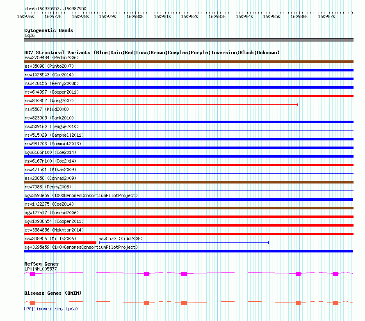Select the 6q26 cytoband label

(x=30, y=35)
